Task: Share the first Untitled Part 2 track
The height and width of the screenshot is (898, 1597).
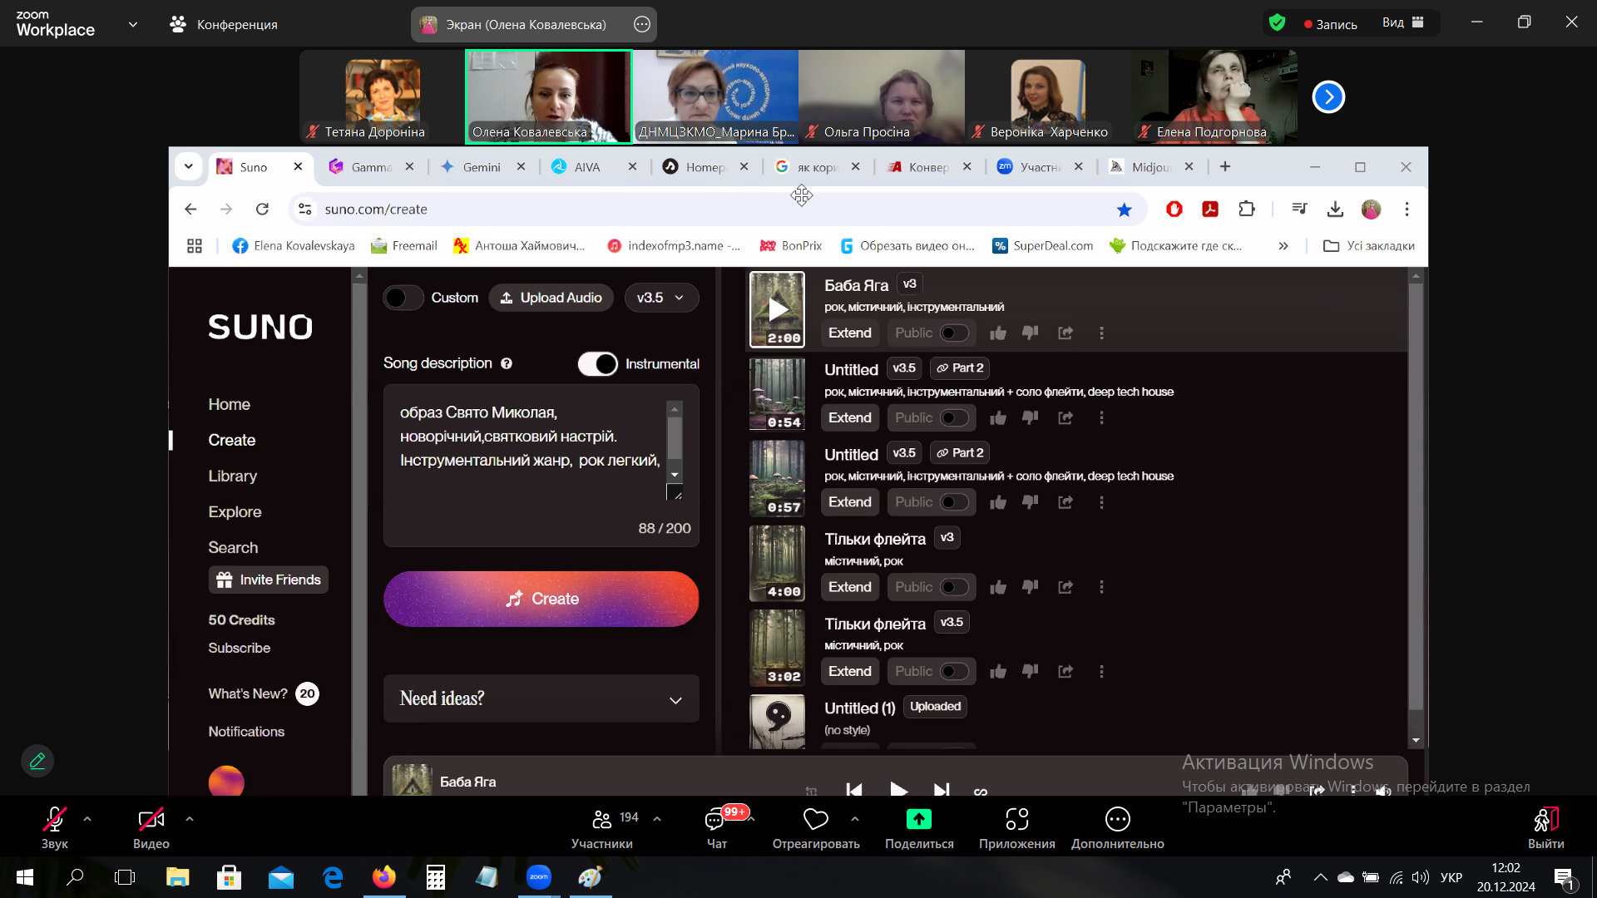Action: pos(1065,418)
